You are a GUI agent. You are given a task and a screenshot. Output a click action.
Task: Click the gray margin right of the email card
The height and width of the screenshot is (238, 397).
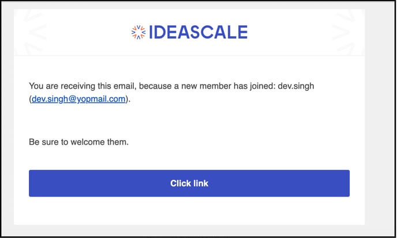click(x=379, y=119)
